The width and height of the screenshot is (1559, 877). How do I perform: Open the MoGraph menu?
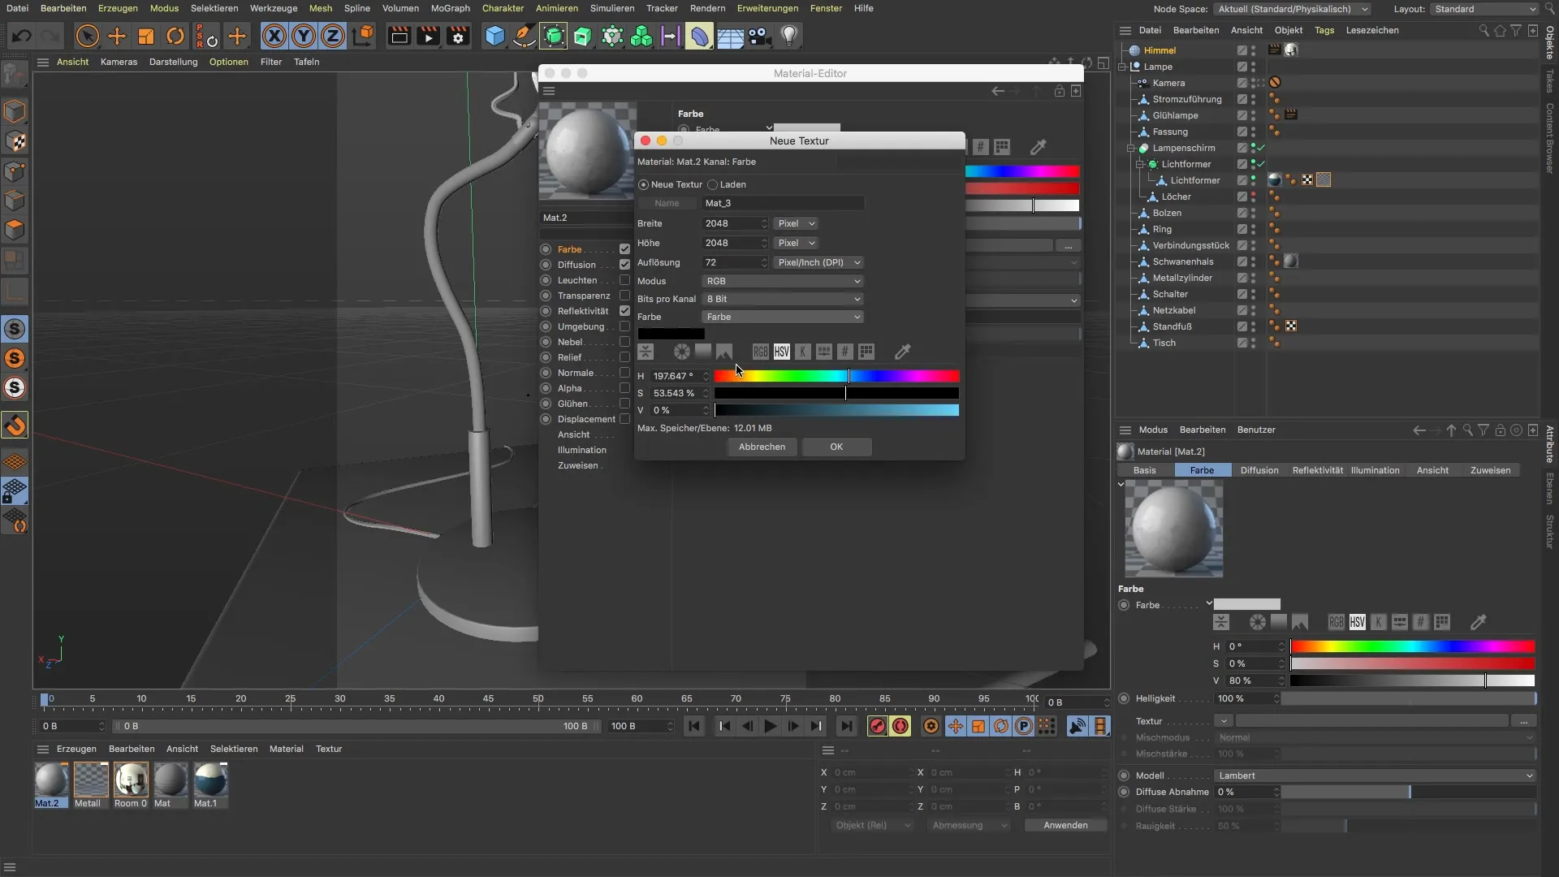click(450, 8)
